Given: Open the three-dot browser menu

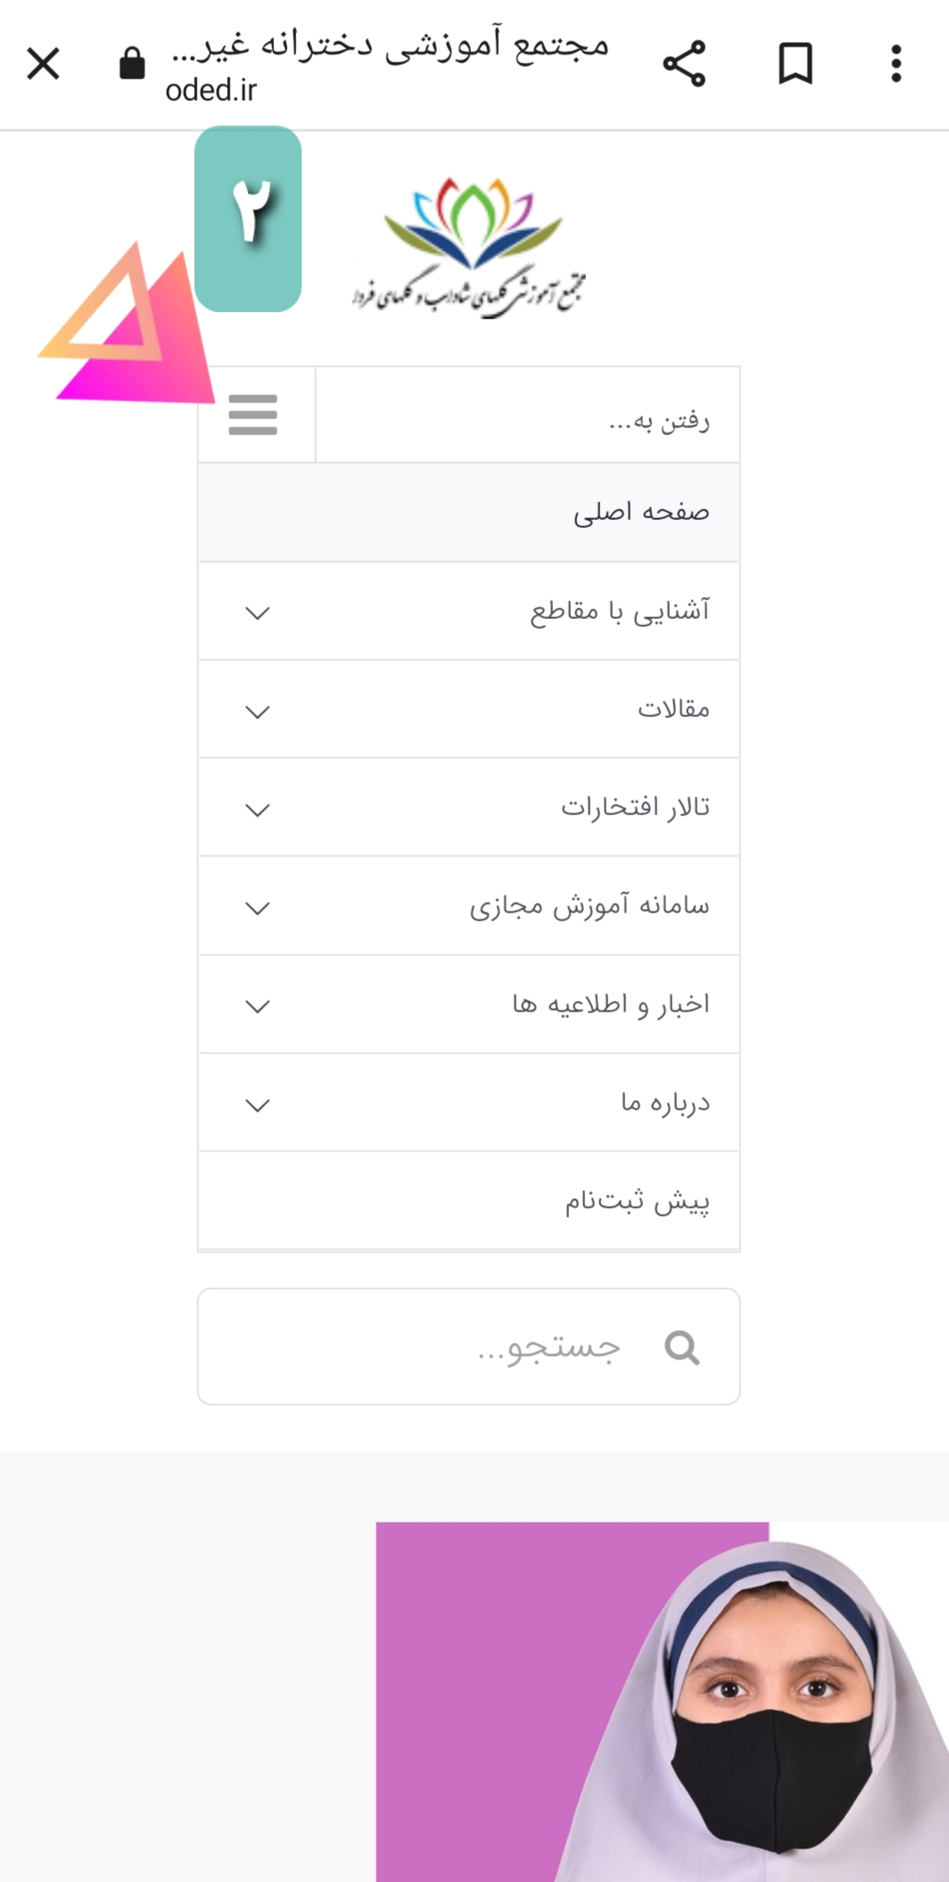Looking at the screenshot, I should (x=896, y=64).
